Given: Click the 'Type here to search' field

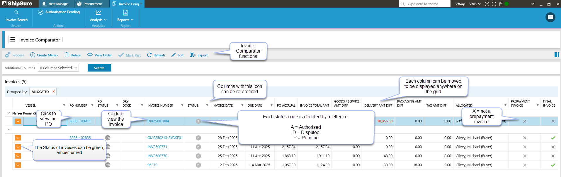Looking at the screenshot, I should (x=425, y=4).
